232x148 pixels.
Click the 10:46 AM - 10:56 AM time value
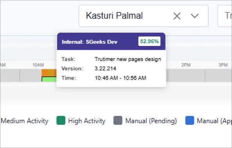pos(120,78)
